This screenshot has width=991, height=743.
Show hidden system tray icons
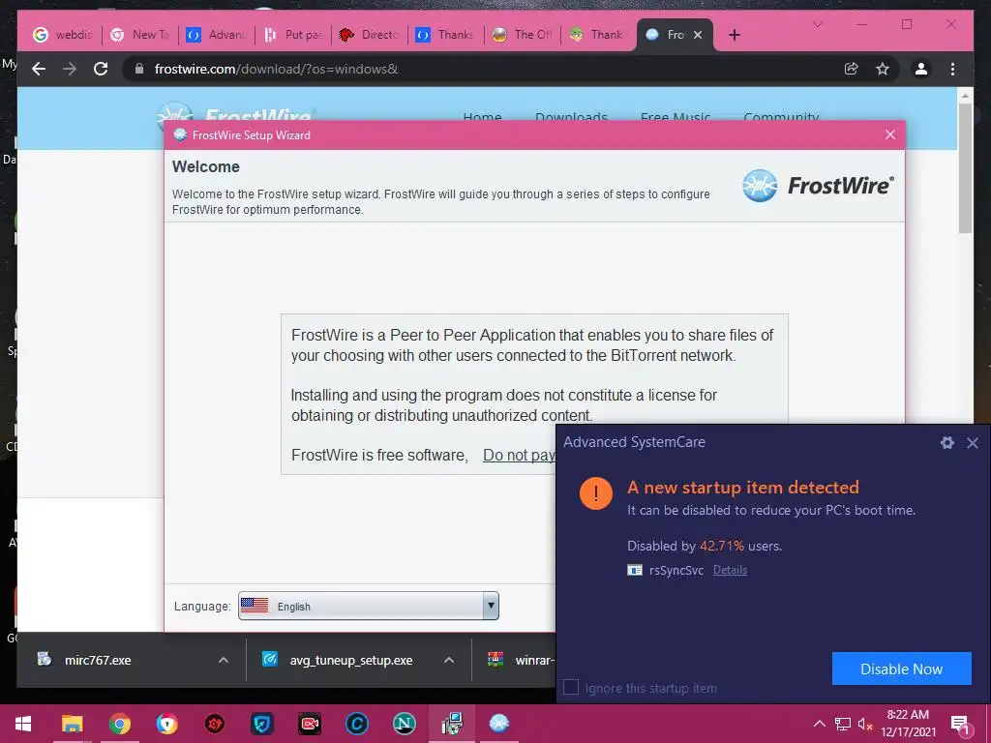[819, 724]
